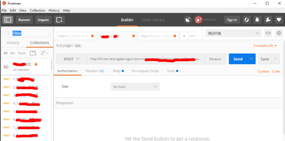Open the Help menu
285x141 pixels.
click(x=67, y=10)
